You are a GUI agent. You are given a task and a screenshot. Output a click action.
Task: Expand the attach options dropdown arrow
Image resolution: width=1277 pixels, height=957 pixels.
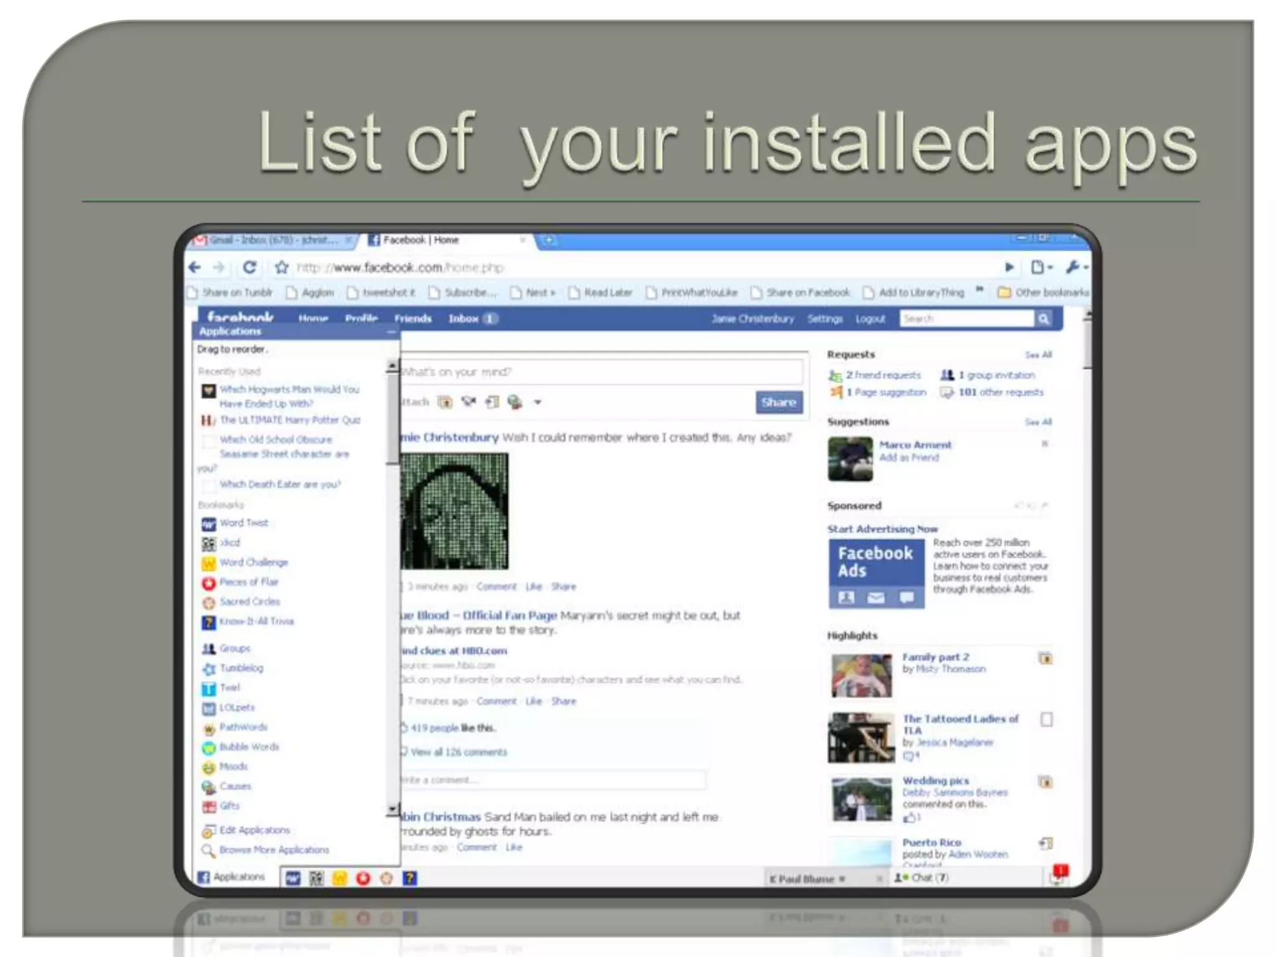pos(537,402)
